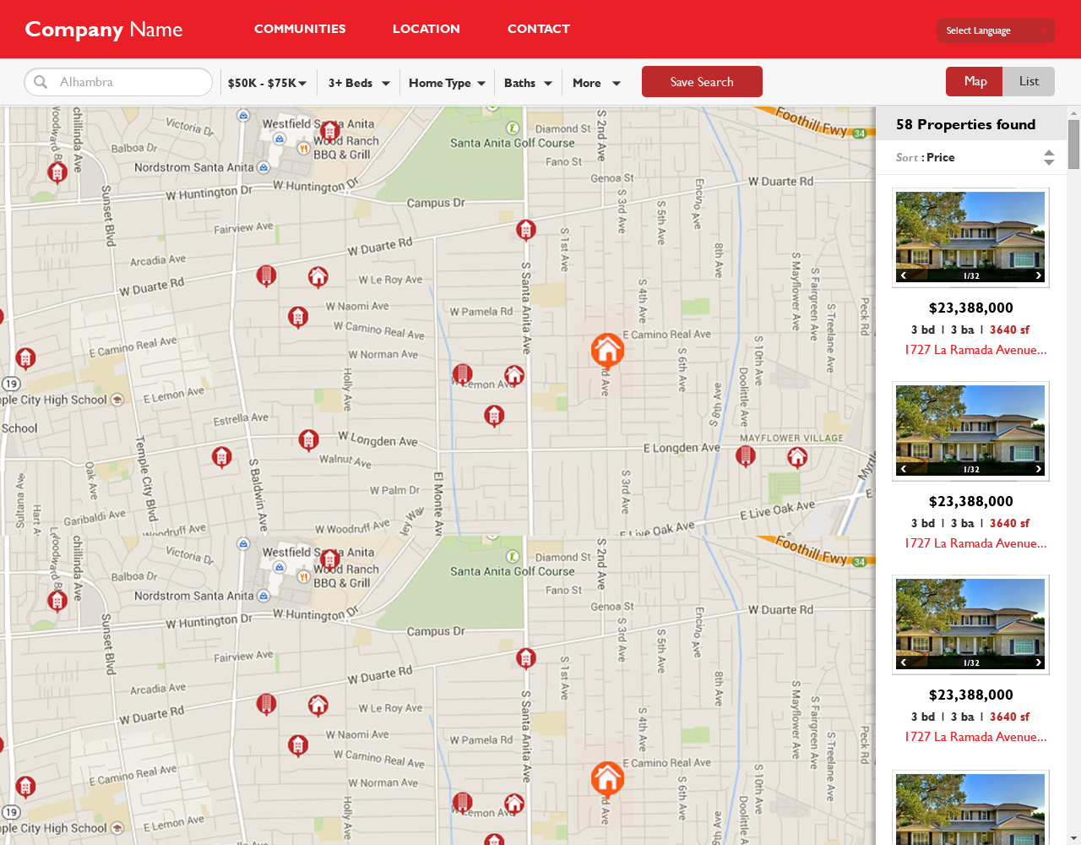This screenshot has width=1081, height=845.
Task: Switch to List view
Action: coord(1029,81)
